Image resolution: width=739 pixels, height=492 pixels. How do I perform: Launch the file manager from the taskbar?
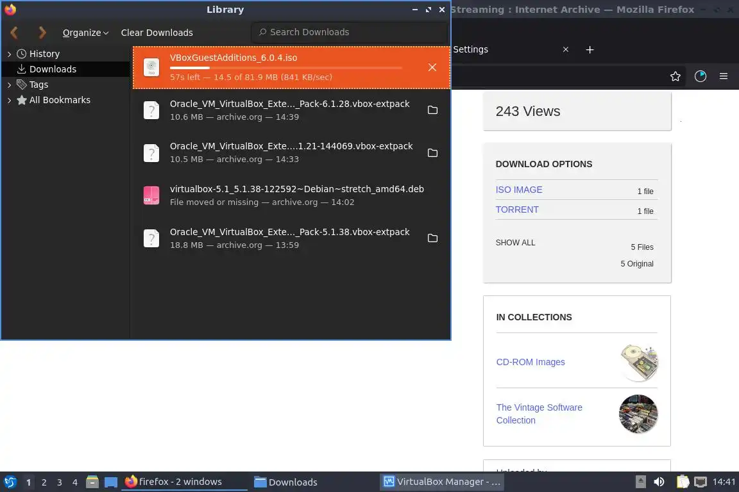pyautogui.click(x=92, y=482)
